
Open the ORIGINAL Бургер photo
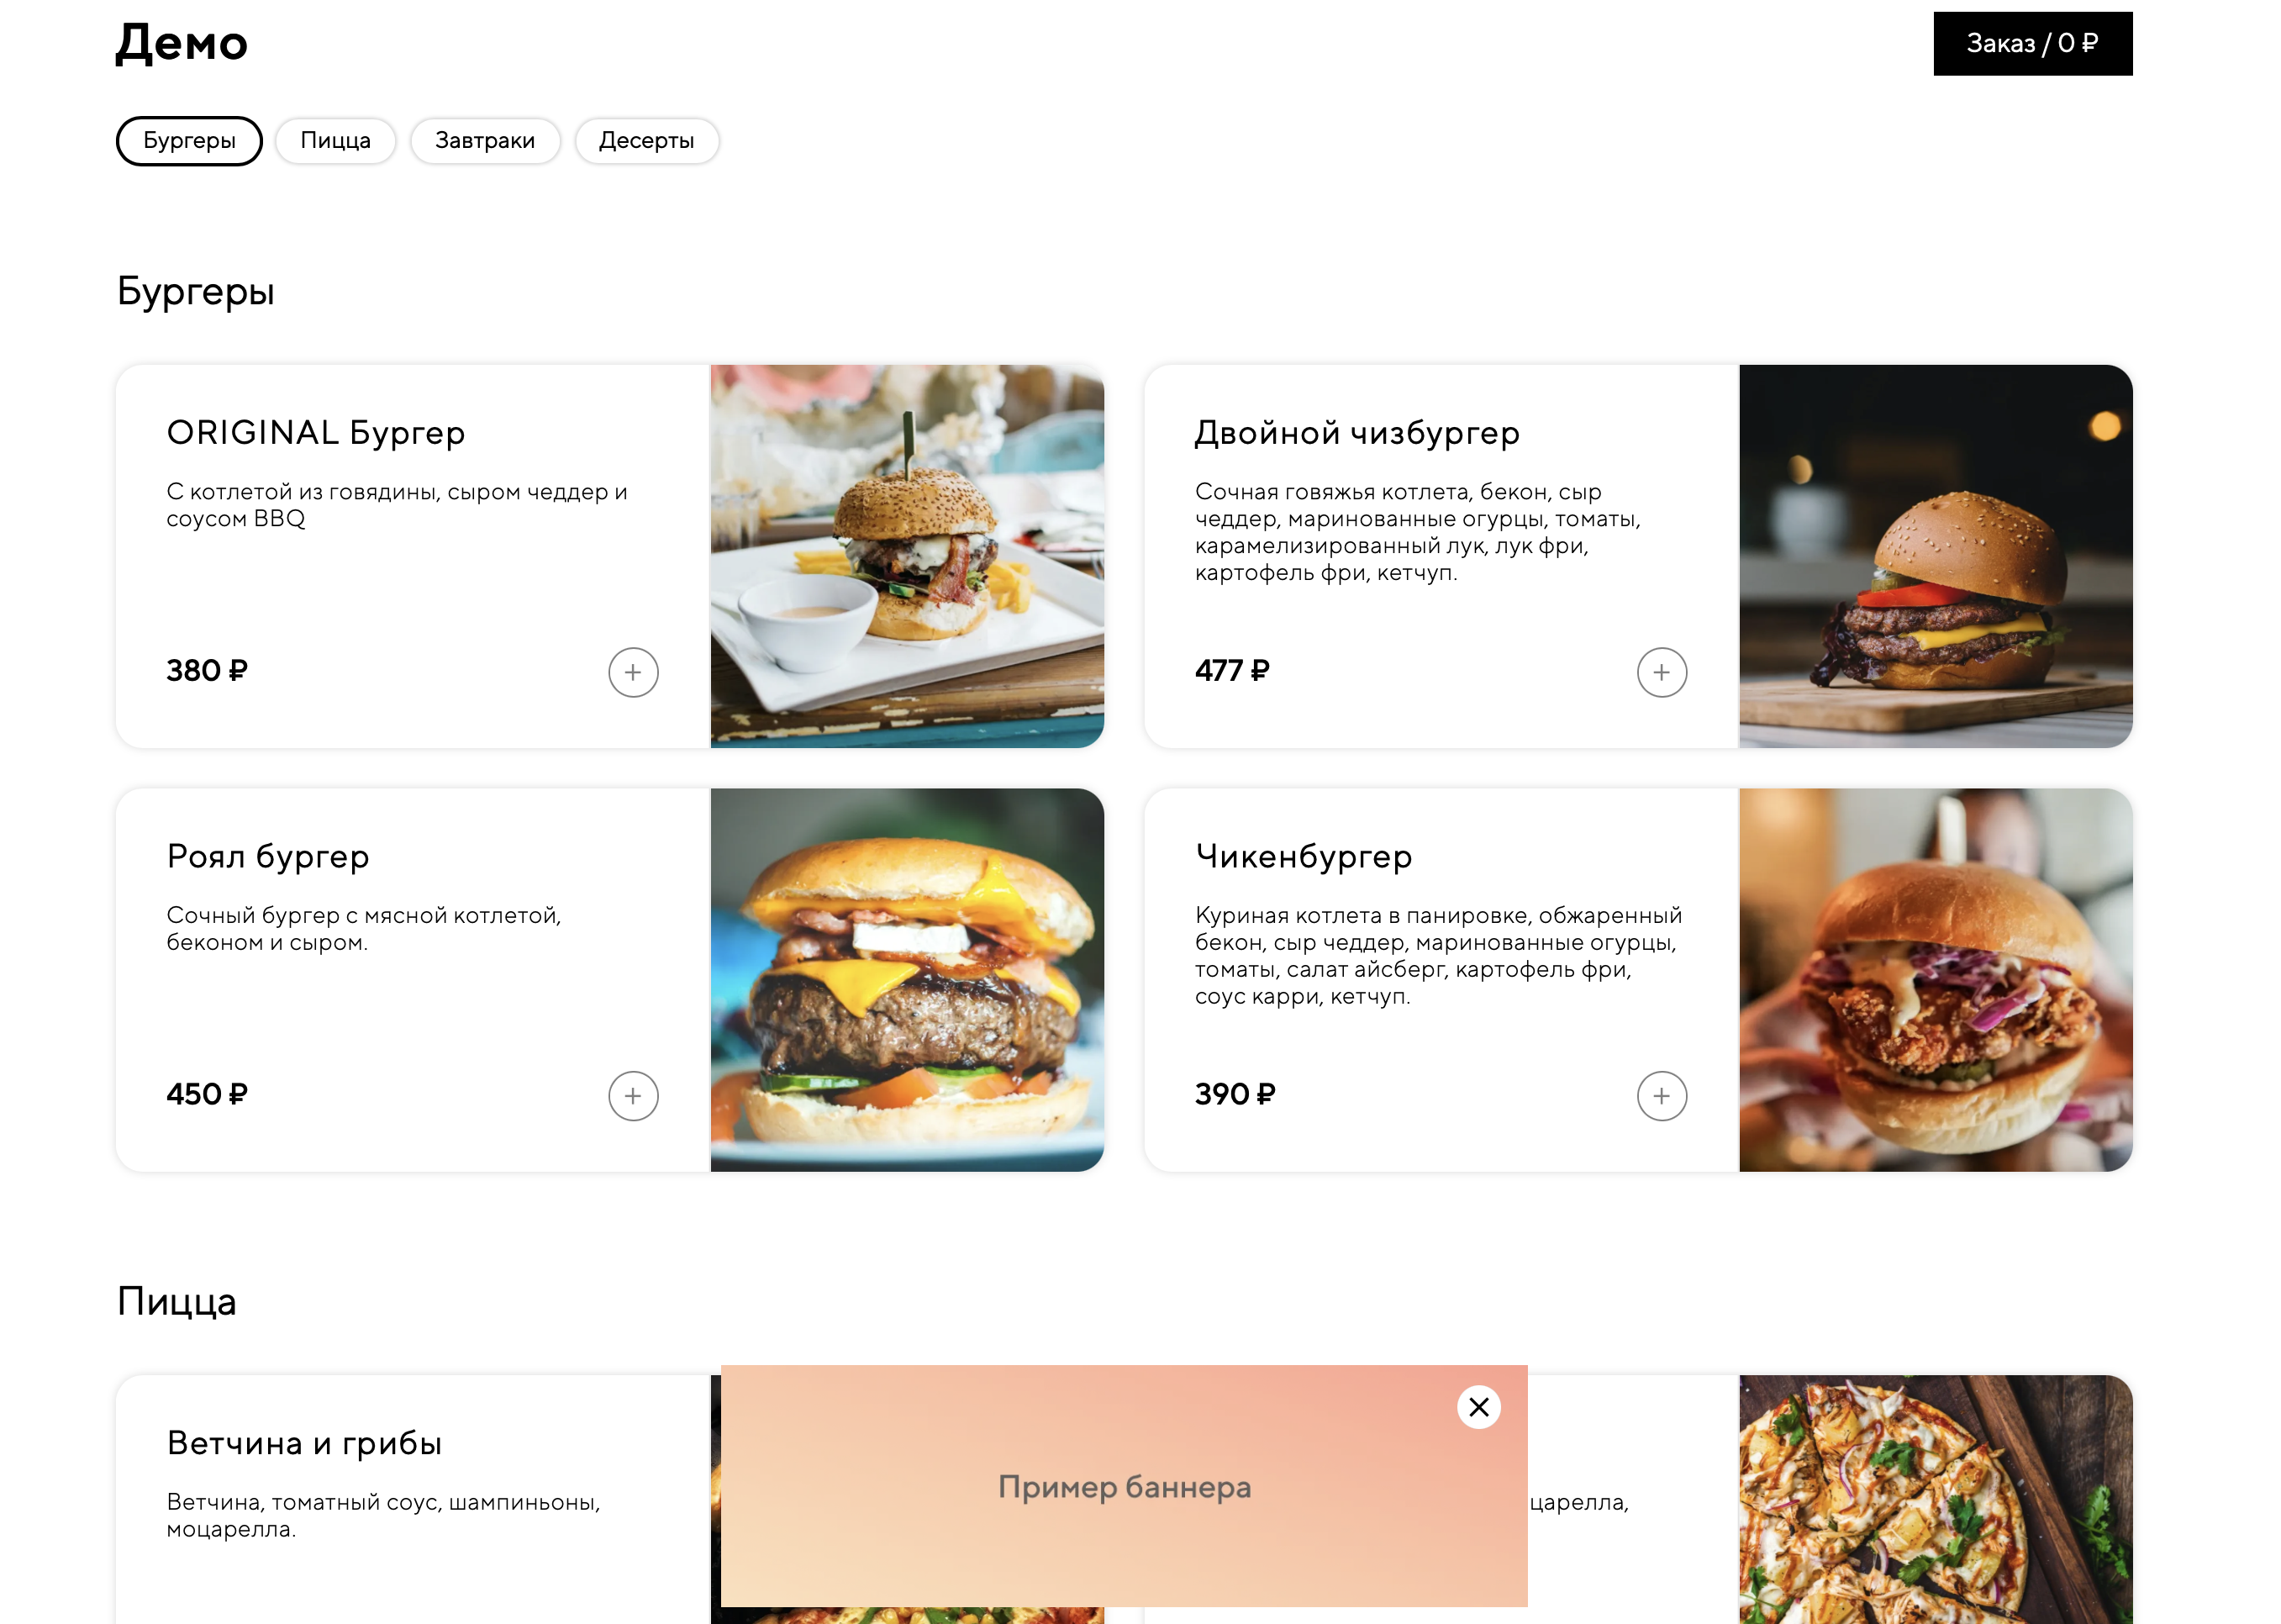(x=907, y=556)
